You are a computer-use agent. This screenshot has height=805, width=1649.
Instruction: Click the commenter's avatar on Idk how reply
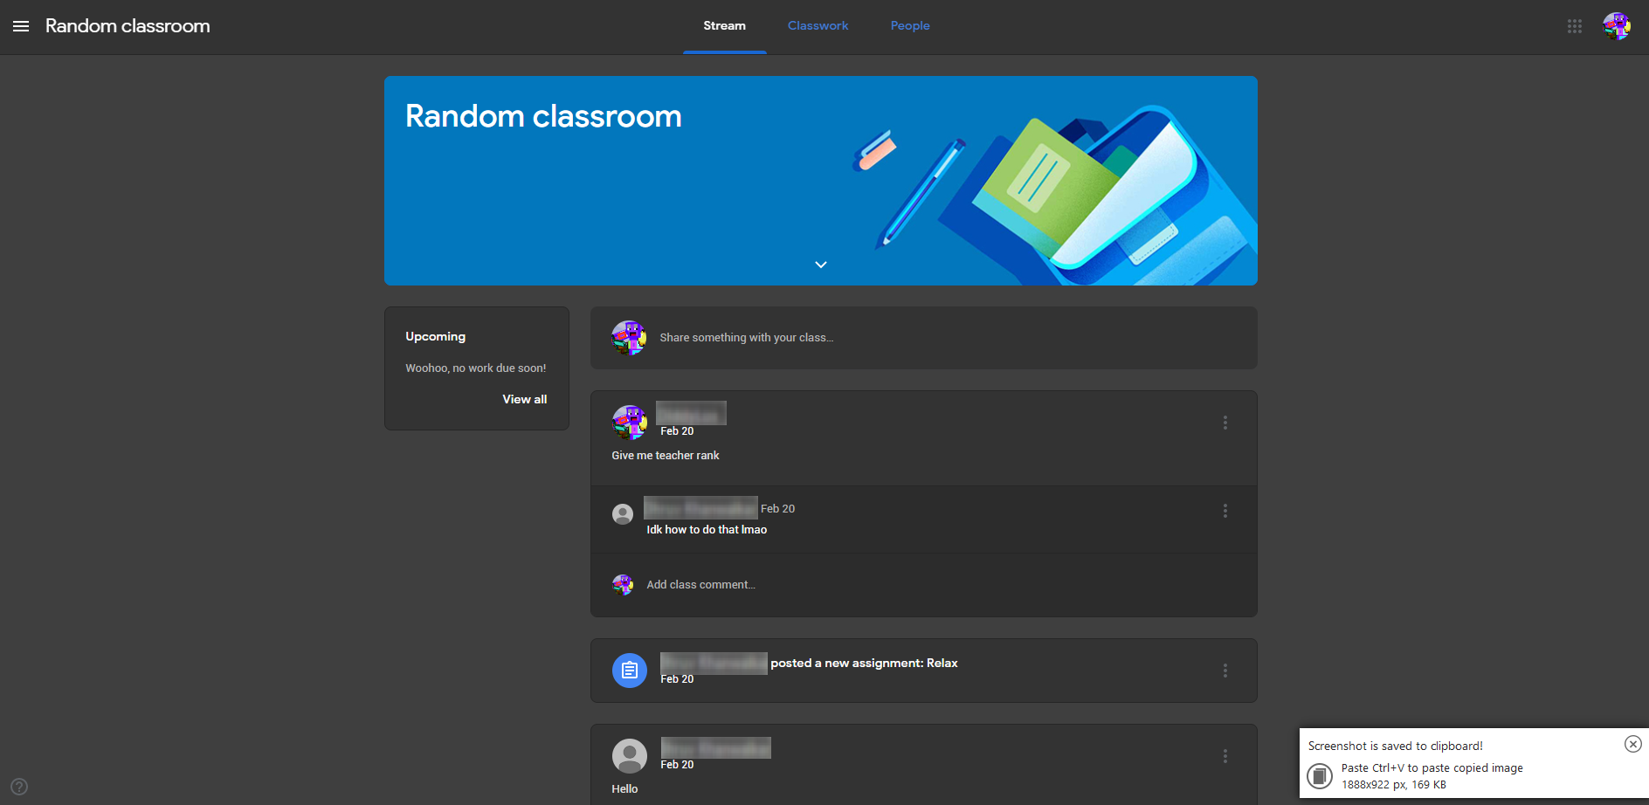[x=622, y=514]
